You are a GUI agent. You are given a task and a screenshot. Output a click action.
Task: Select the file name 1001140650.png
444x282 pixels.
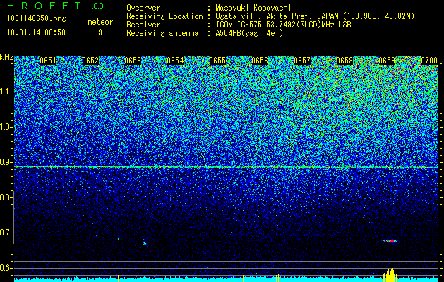(37, 19)
